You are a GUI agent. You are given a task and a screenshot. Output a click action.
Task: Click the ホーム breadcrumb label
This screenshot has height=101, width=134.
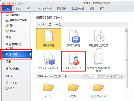[57, 25]
